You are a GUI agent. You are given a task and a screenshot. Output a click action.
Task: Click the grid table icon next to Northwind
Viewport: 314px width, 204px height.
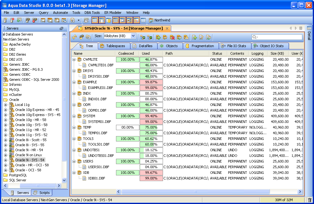(x=143, y=20)
